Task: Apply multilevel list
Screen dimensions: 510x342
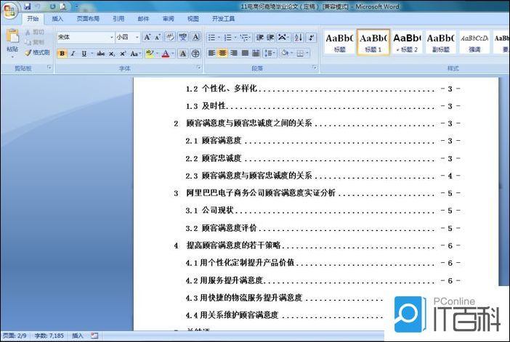Action: pyautogui.click(x=246, y=37)
